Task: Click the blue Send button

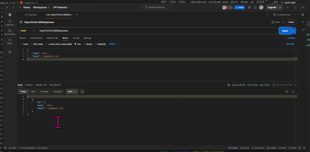Action: click(x=285, y=31)
